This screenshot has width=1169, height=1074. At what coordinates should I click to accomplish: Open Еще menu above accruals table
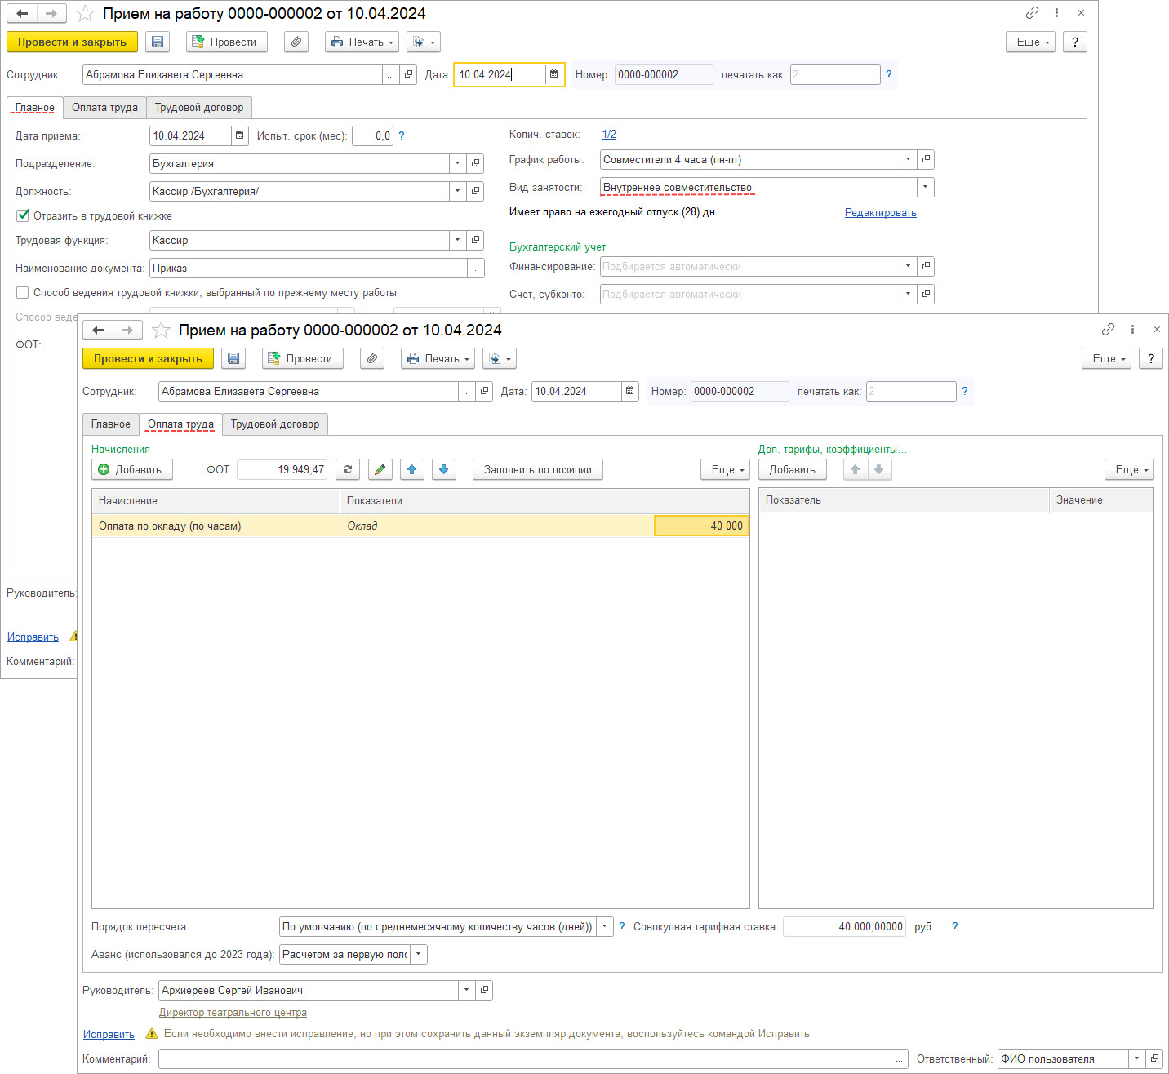pyautogui.click(x=725, y=469)
